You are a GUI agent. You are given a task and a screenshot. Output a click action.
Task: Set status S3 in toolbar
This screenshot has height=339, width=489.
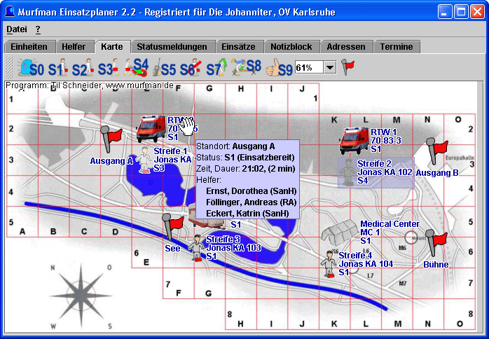click(109, 68)
